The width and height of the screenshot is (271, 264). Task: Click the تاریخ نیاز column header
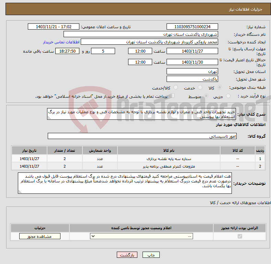point(30,150)
